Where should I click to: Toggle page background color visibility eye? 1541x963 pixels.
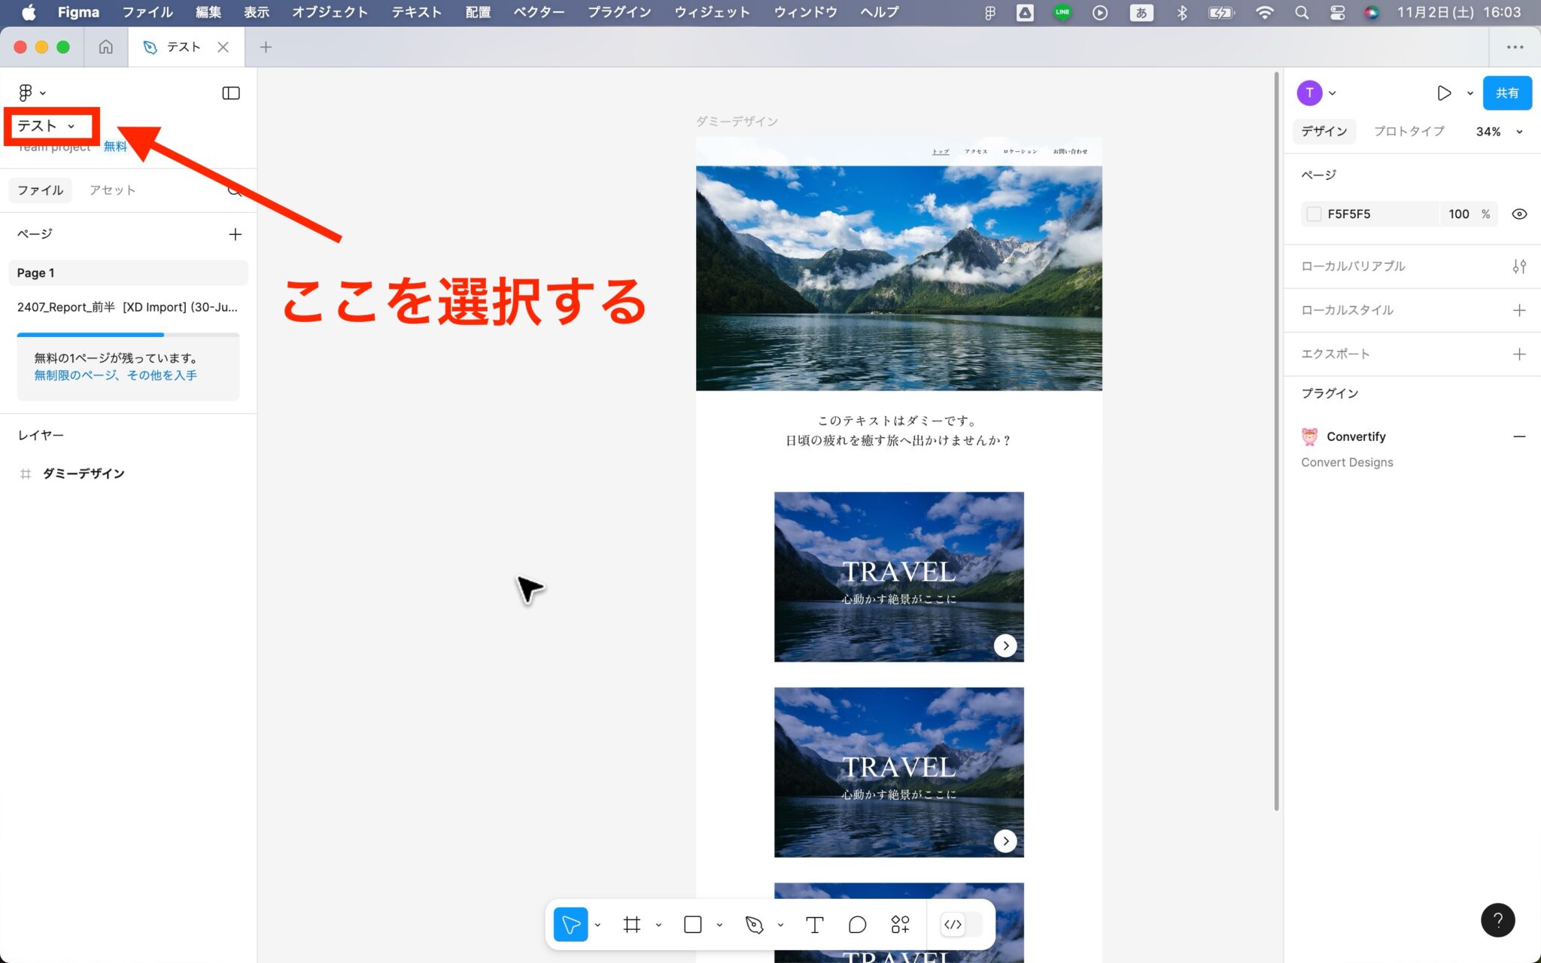click(1519, 214)
